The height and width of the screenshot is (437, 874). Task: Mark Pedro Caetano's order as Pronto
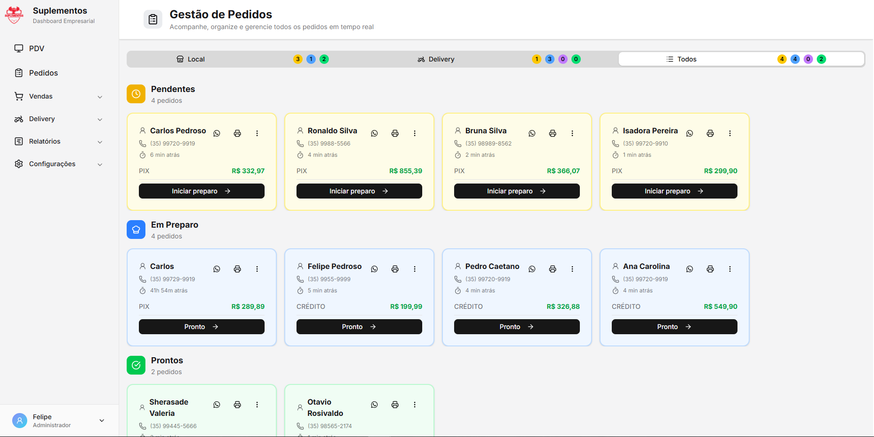[517, 326]
